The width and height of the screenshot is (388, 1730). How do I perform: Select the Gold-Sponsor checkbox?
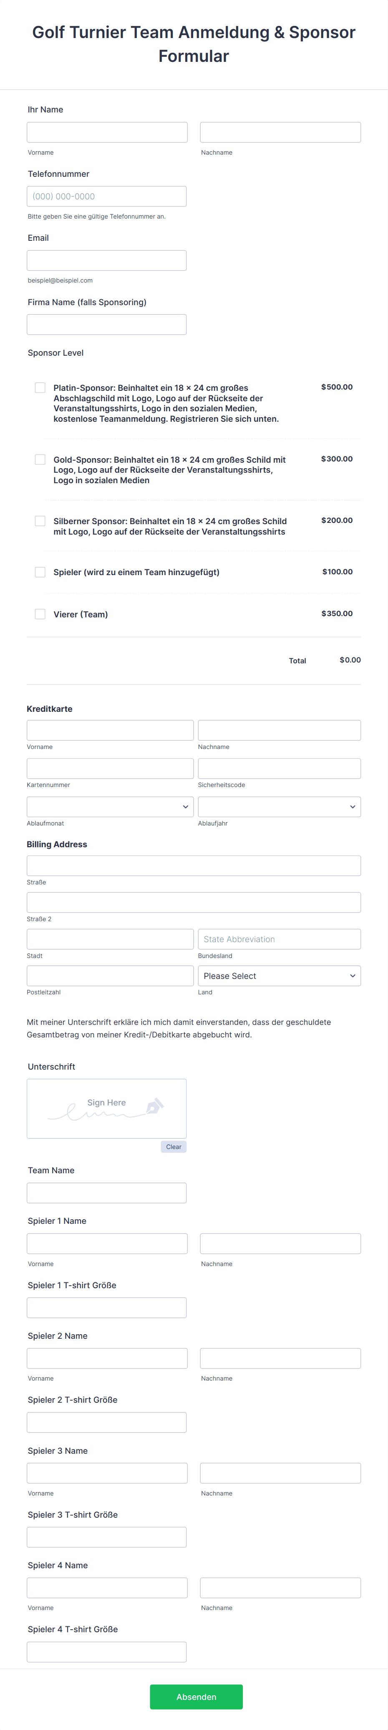pos(40,459)
